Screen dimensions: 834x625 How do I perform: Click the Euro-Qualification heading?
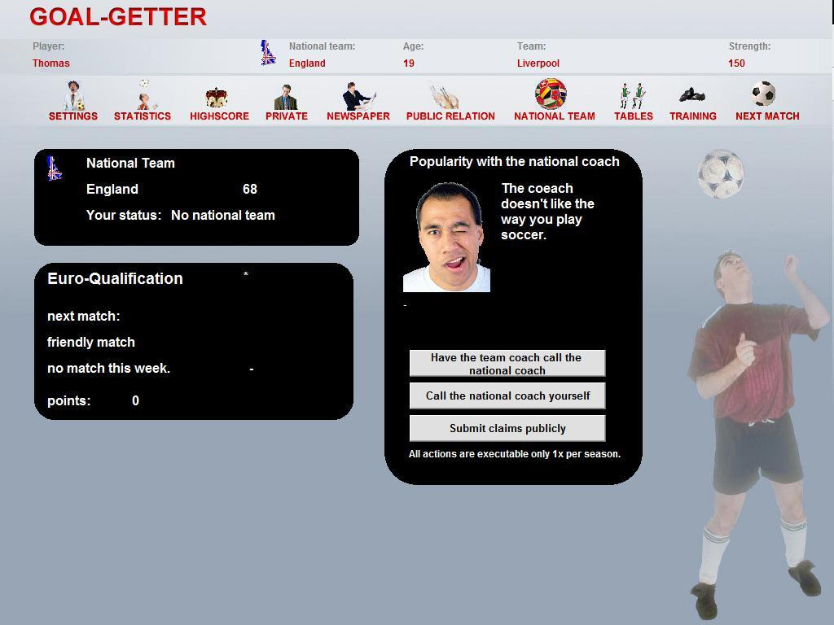pyautogui.click(x=115, y=278)
